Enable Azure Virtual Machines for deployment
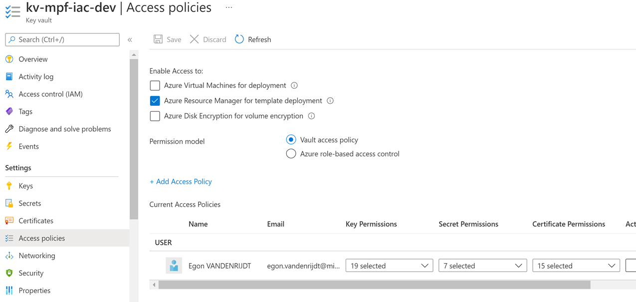The image size is (636, 302). pos(155,86)
